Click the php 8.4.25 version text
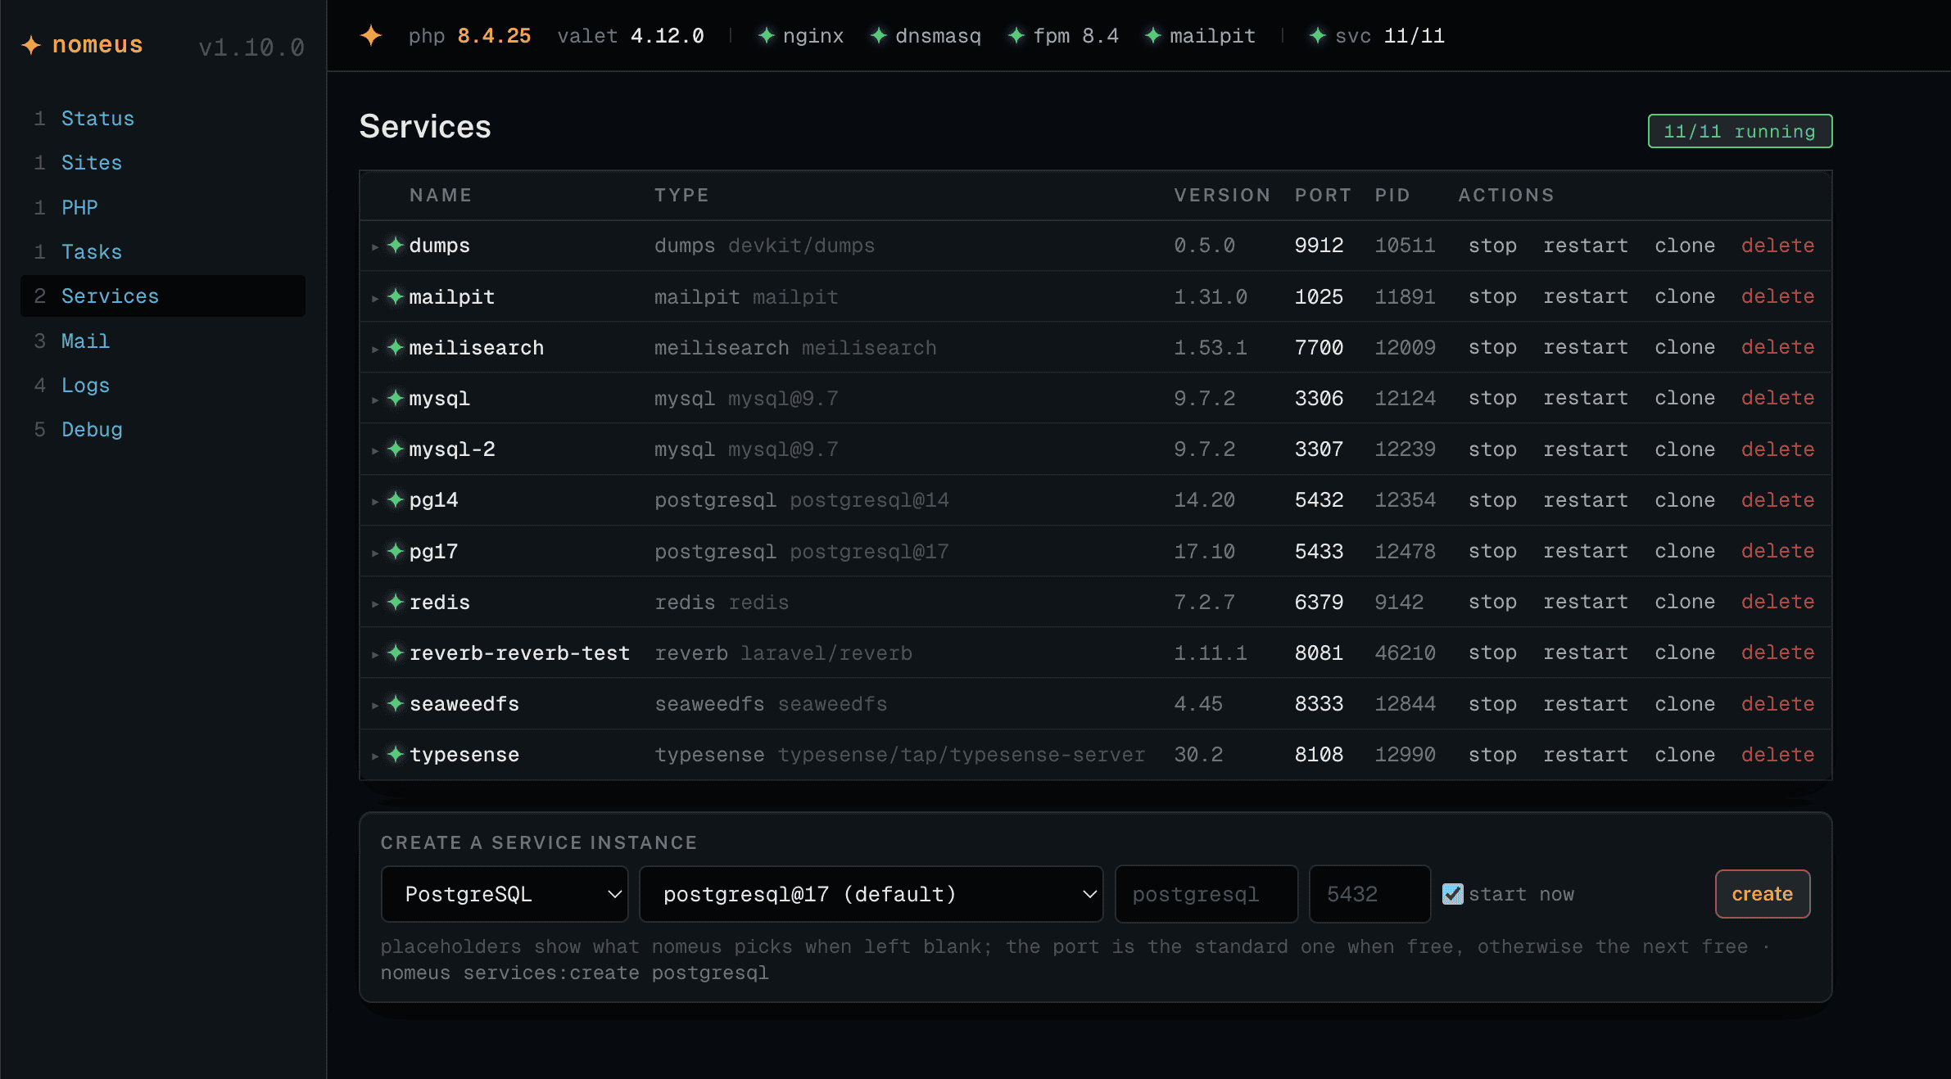This screenshot has width=1951, height=1079. (469, 36)
